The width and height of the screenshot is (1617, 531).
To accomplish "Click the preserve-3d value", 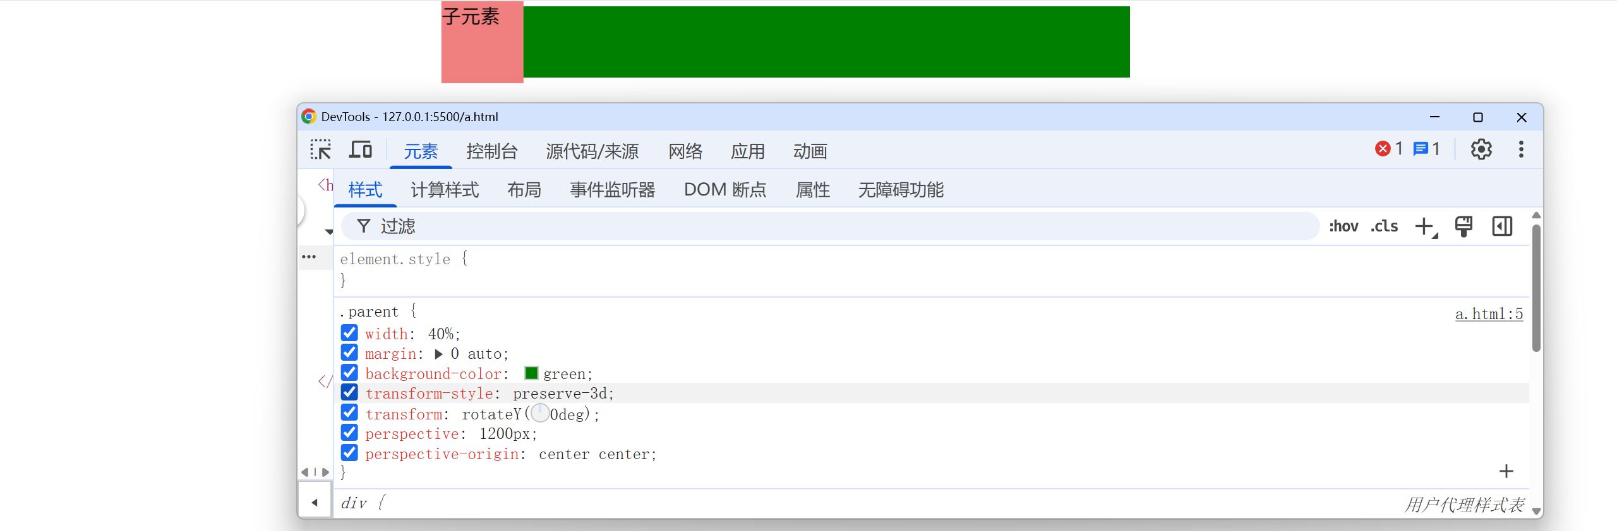I will 560,394.
